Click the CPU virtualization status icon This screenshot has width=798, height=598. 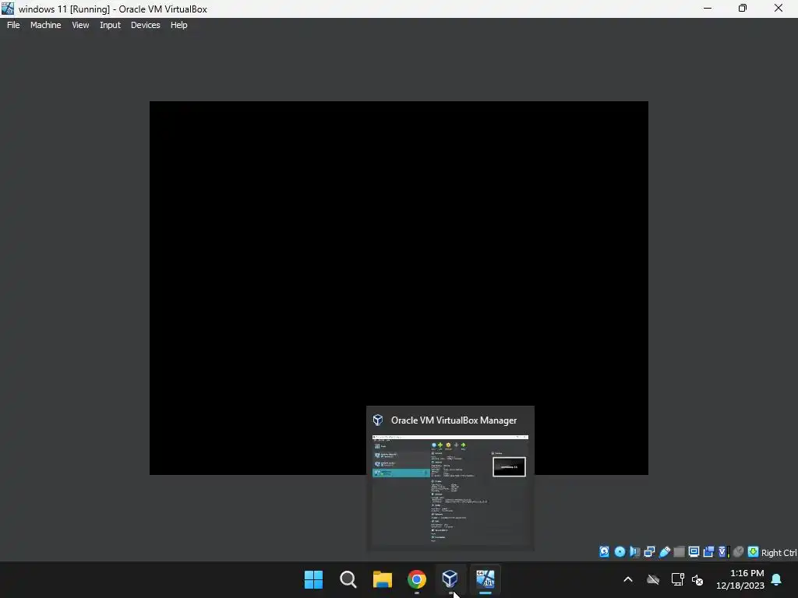(724, 552)
